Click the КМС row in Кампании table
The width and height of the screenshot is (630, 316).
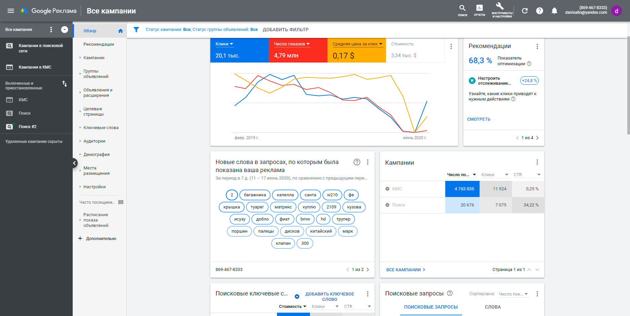coord(462,189)
